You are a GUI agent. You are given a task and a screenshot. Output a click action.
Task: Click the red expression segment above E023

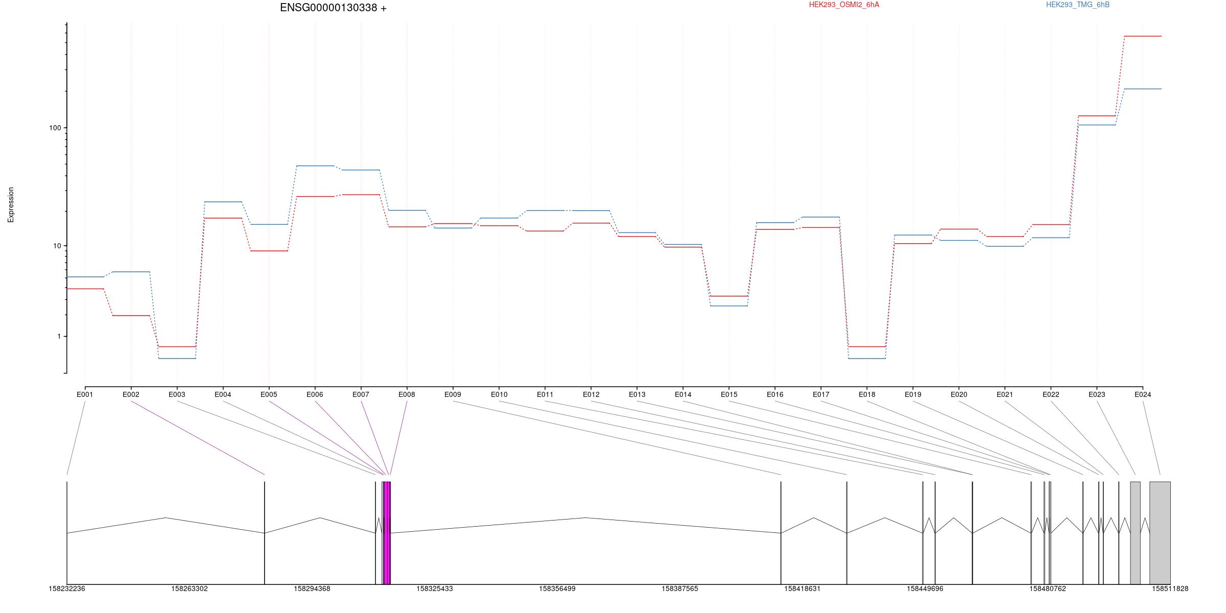point(1097,116)
